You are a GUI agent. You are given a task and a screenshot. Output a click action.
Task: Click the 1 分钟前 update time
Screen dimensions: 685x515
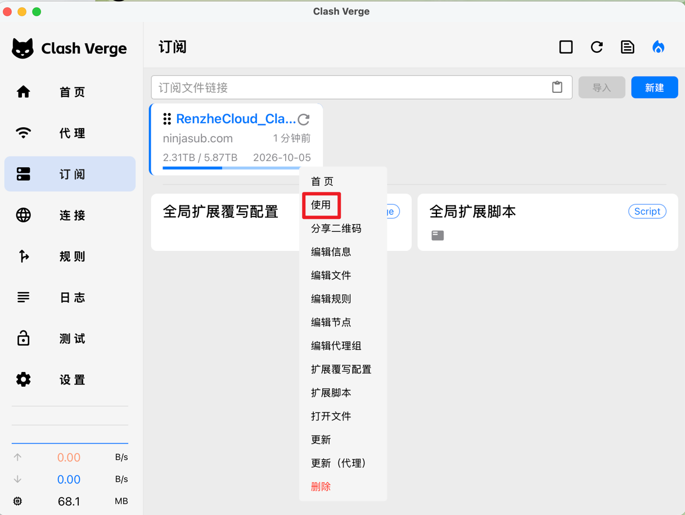click(x=291, y=138)
